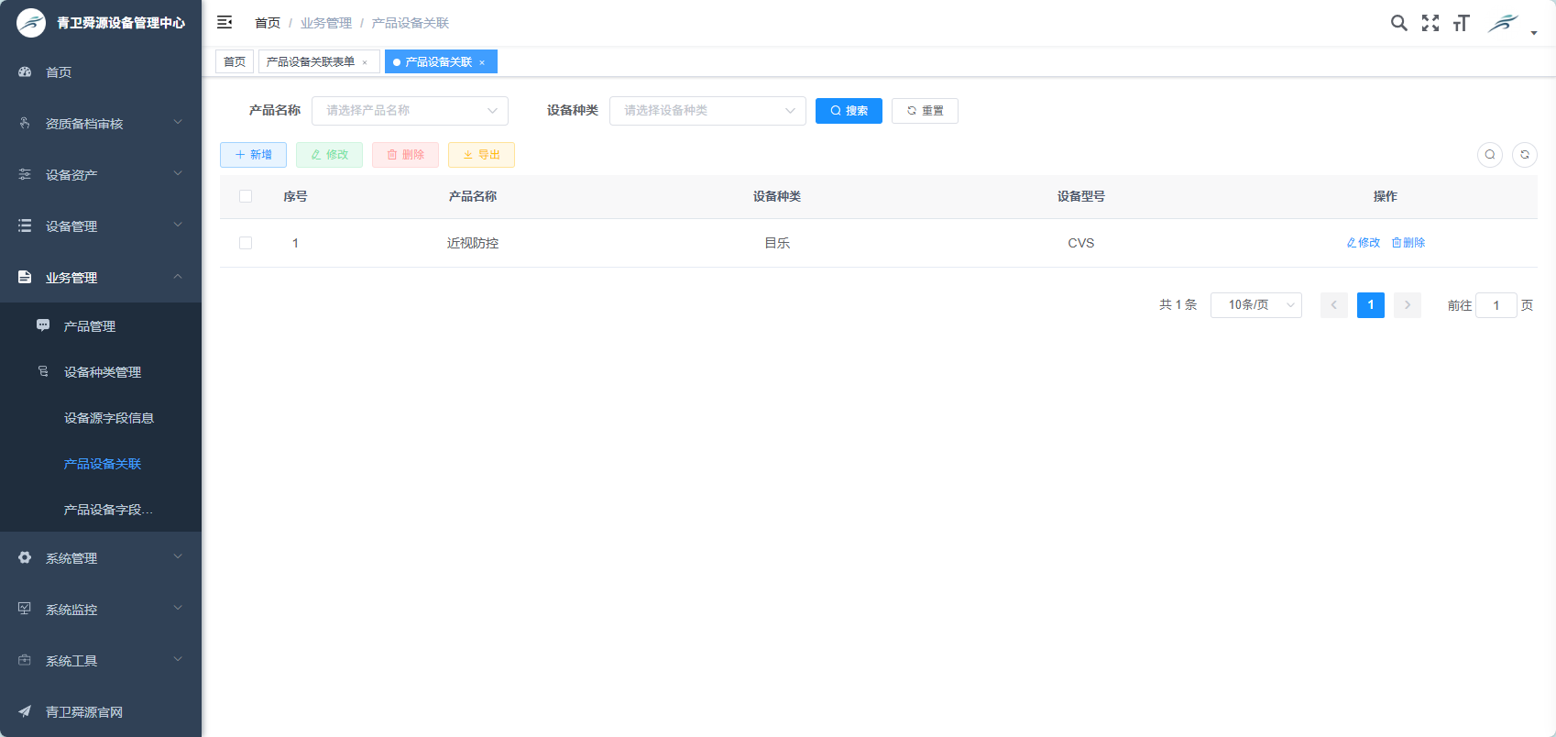Check the checkbox for row 近视防控
The image size is (1556, 737).
pyautogui.click(x=246, y=243)
